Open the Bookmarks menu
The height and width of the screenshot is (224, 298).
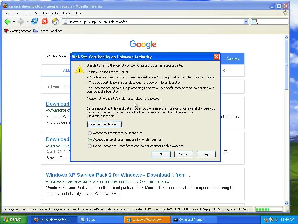(x=50, y=13)
